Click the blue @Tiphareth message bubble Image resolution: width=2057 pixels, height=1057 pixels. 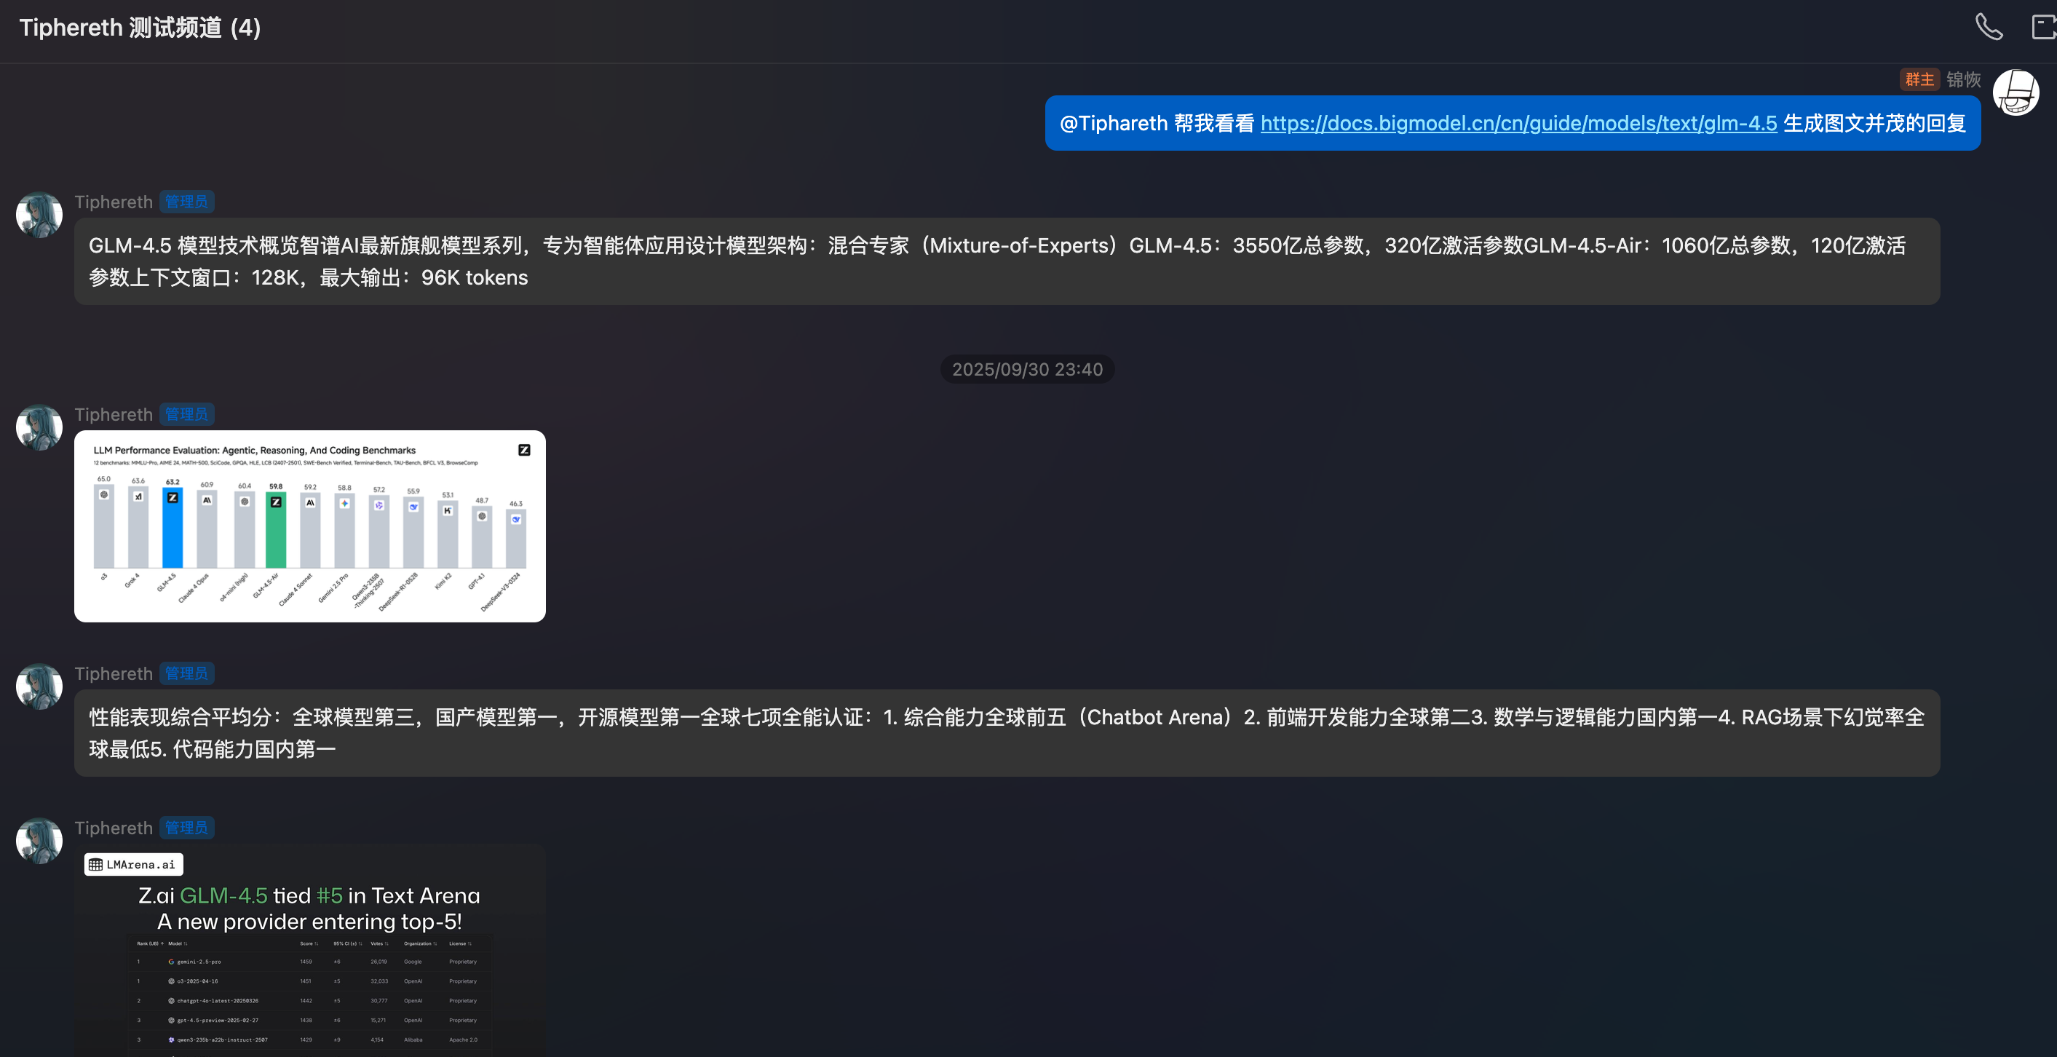(x=1158, y=123)
